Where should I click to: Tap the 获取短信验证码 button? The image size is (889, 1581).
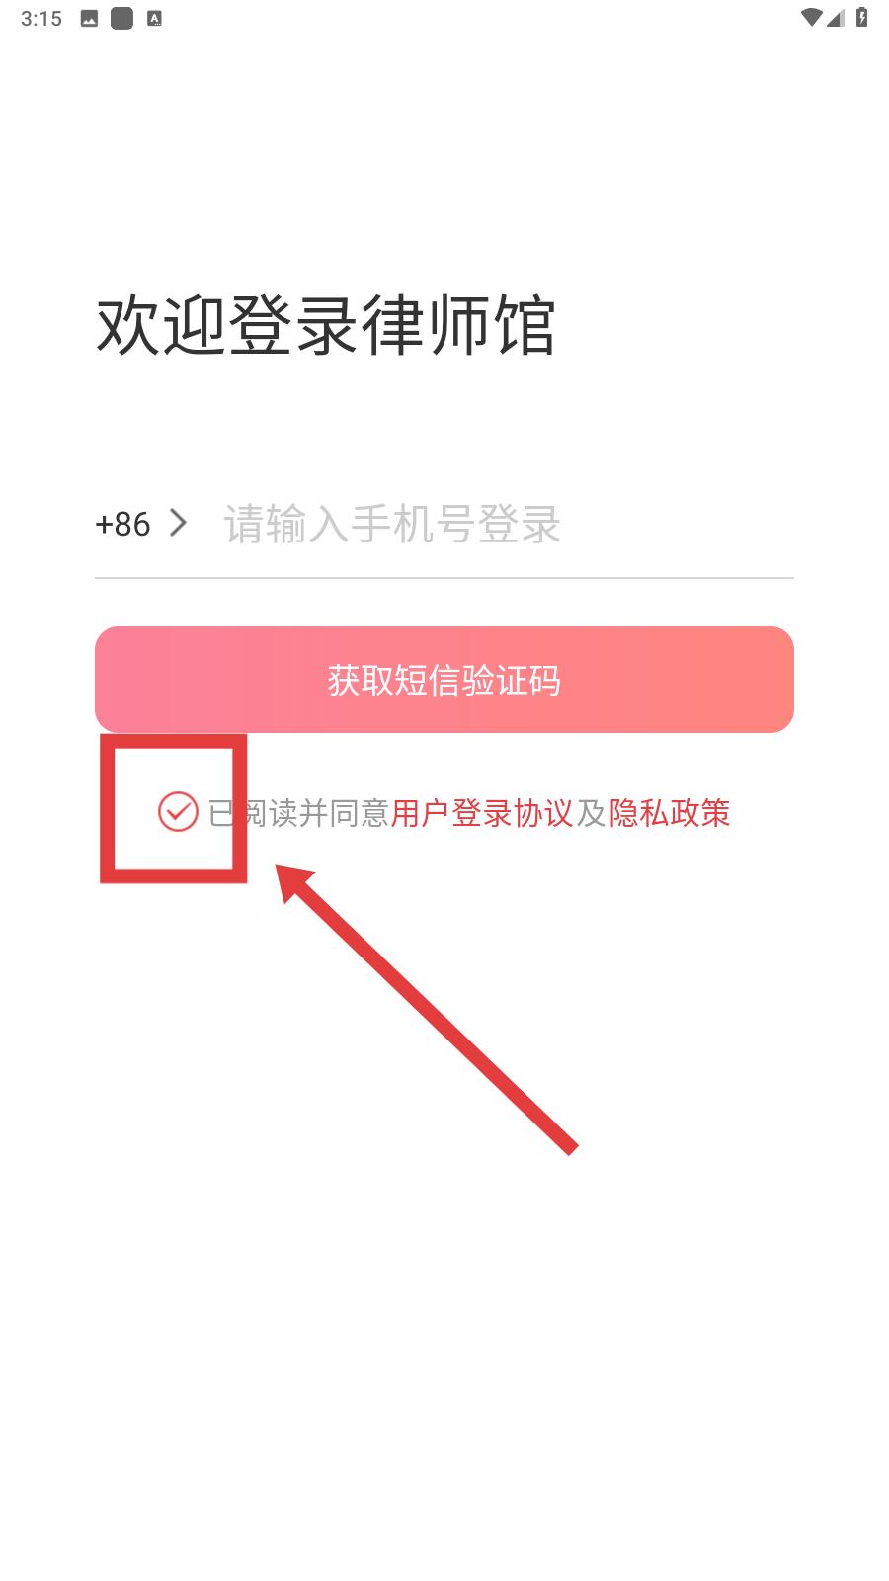[x=444, y=680]
